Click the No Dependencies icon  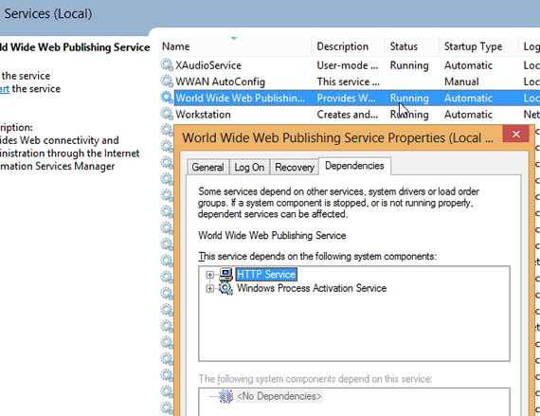(x=225, y=396)
